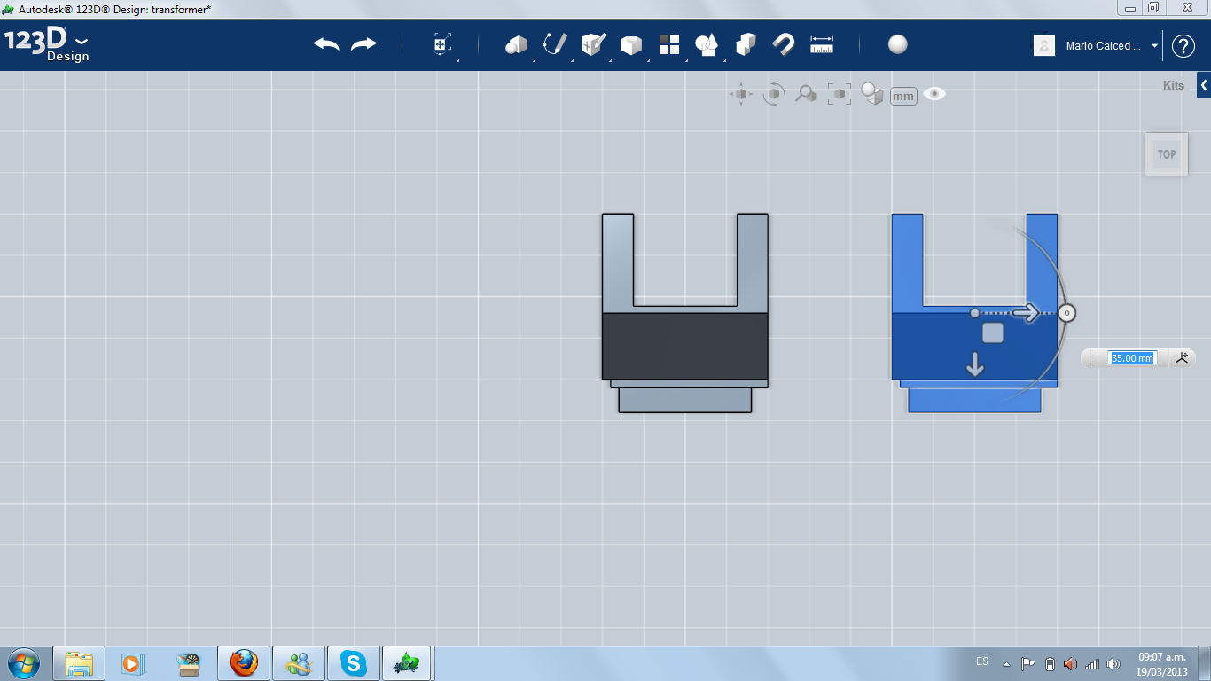Open the Mario Caiced account name
The width and height of the screenshot is (1211, 681).
(x=1104, y=45)
